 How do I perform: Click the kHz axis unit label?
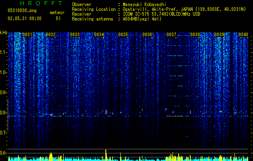point(4,33)
